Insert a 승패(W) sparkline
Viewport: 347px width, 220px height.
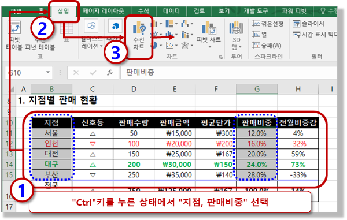click(x=267, y=46)
